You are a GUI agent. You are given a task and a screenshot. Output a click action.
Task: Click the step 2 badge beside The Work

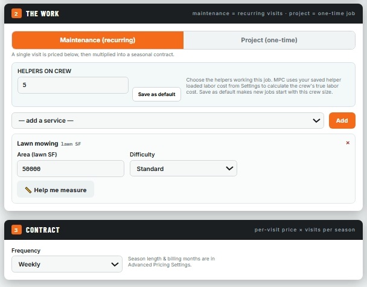pos(16,13)
